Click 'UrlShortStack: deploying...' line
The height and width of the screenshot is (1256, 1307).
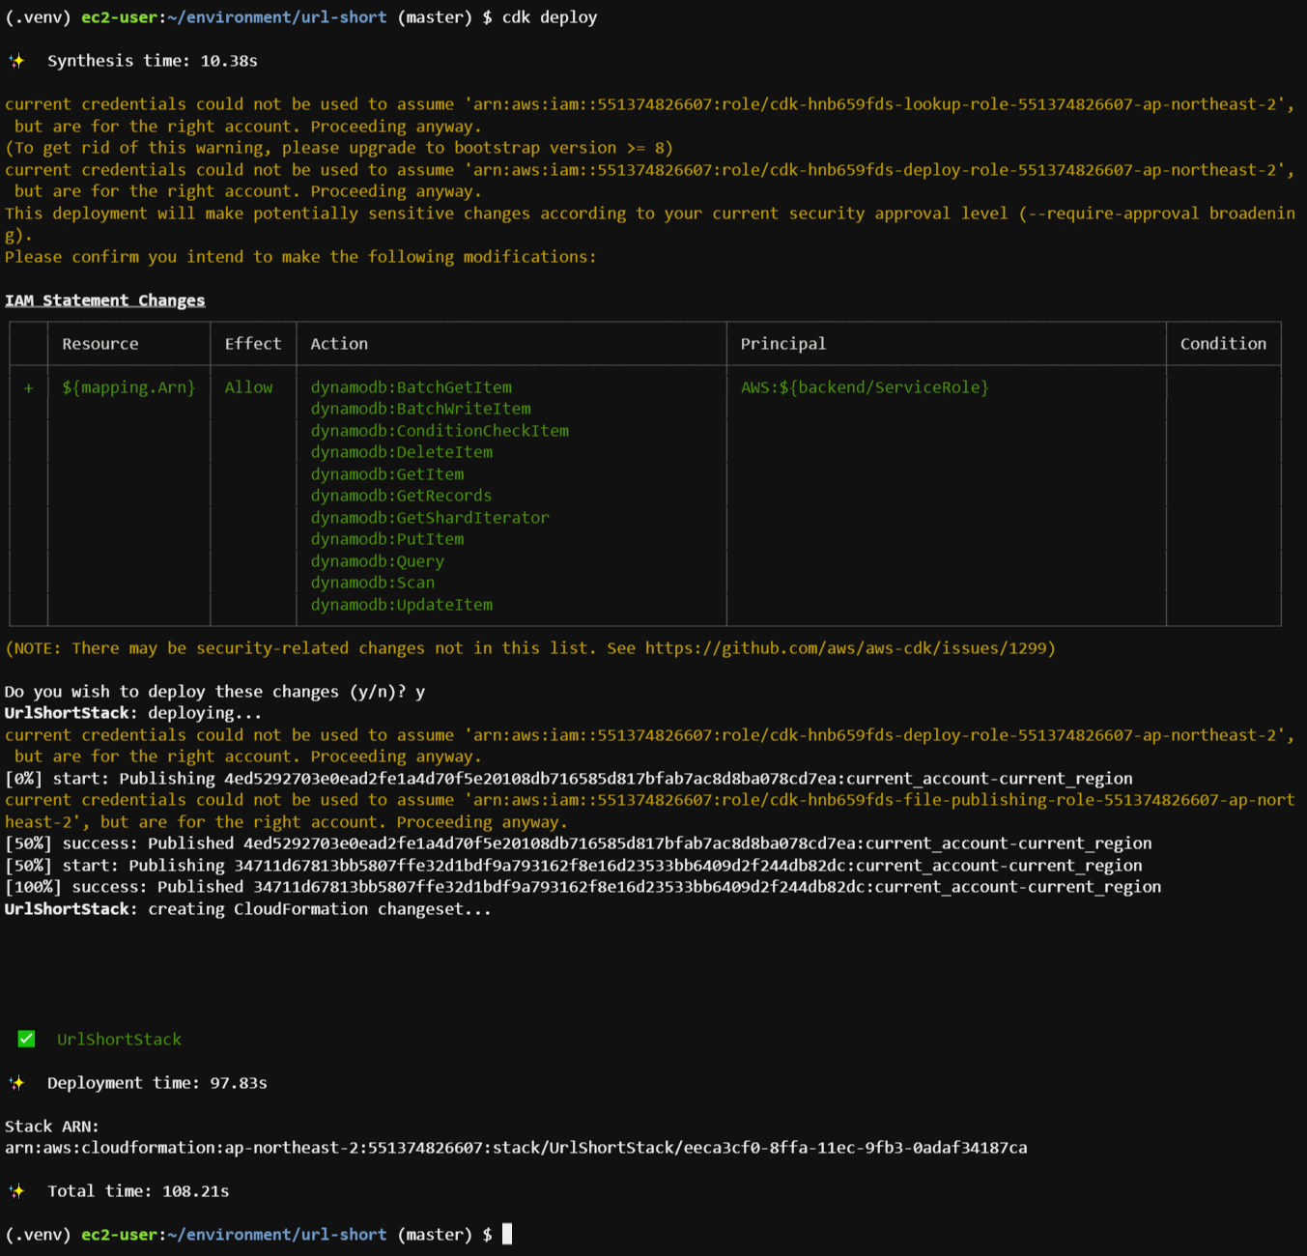coord(133,713)
